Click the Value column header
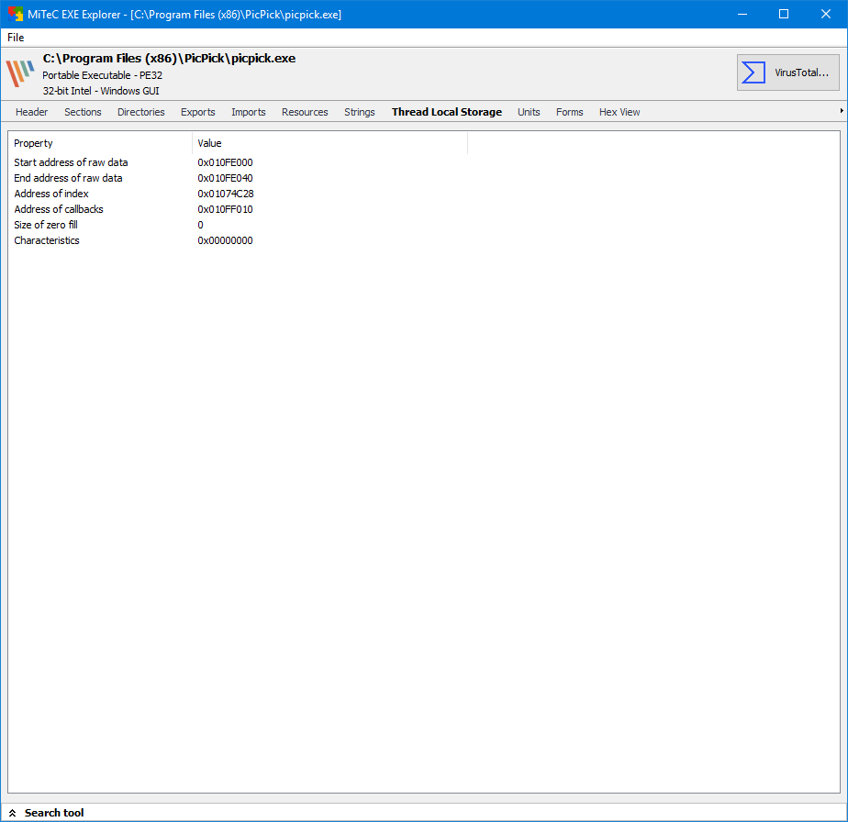 point(329,143)
